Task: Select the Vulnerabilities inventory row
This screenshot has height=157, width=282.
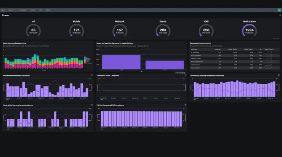Action: [235, 68]
